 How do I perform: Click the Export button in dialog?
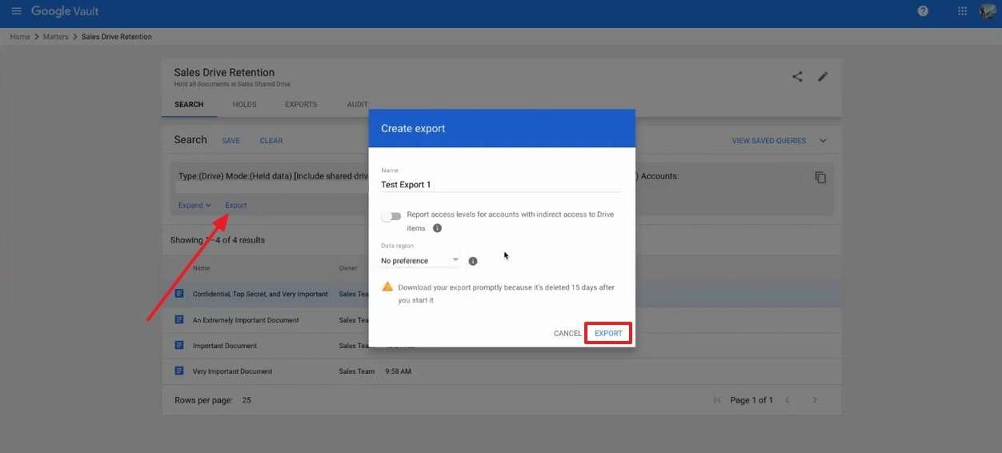coord(608,333)
